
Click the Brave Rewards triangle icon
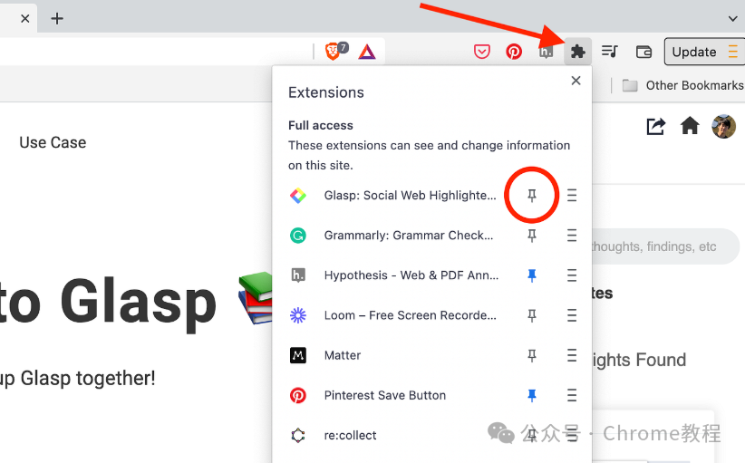coord(367,52)
